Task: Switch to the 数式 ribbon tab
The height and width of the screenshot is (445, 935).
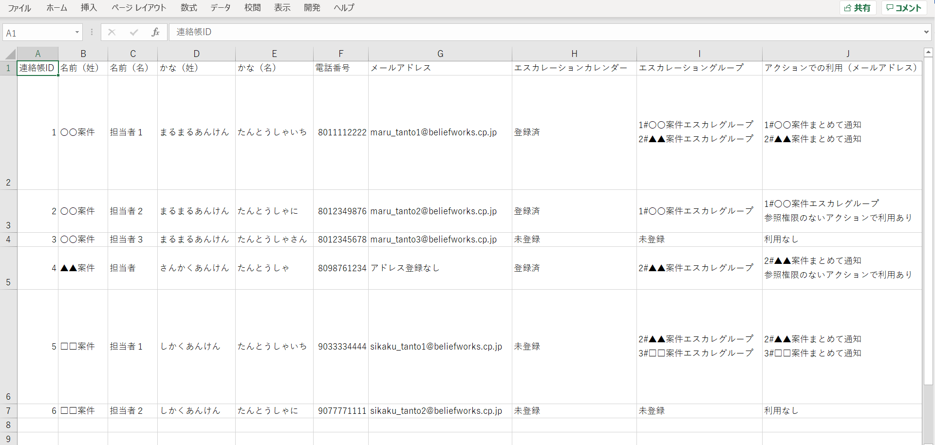Action: coord(189,8)
